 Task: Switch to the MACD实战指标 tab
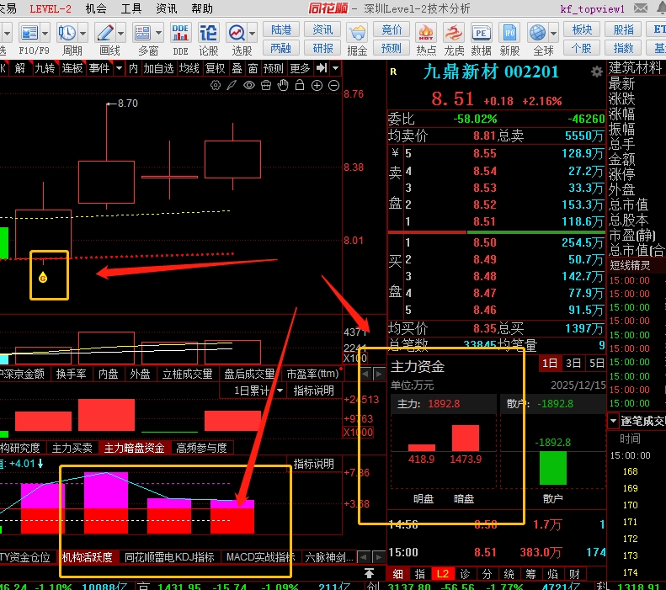pos(260,557)
